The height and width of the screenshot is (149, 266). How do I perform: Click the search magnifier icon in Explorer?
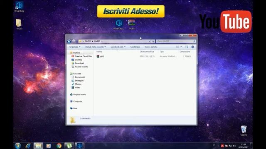coord(194,41)
